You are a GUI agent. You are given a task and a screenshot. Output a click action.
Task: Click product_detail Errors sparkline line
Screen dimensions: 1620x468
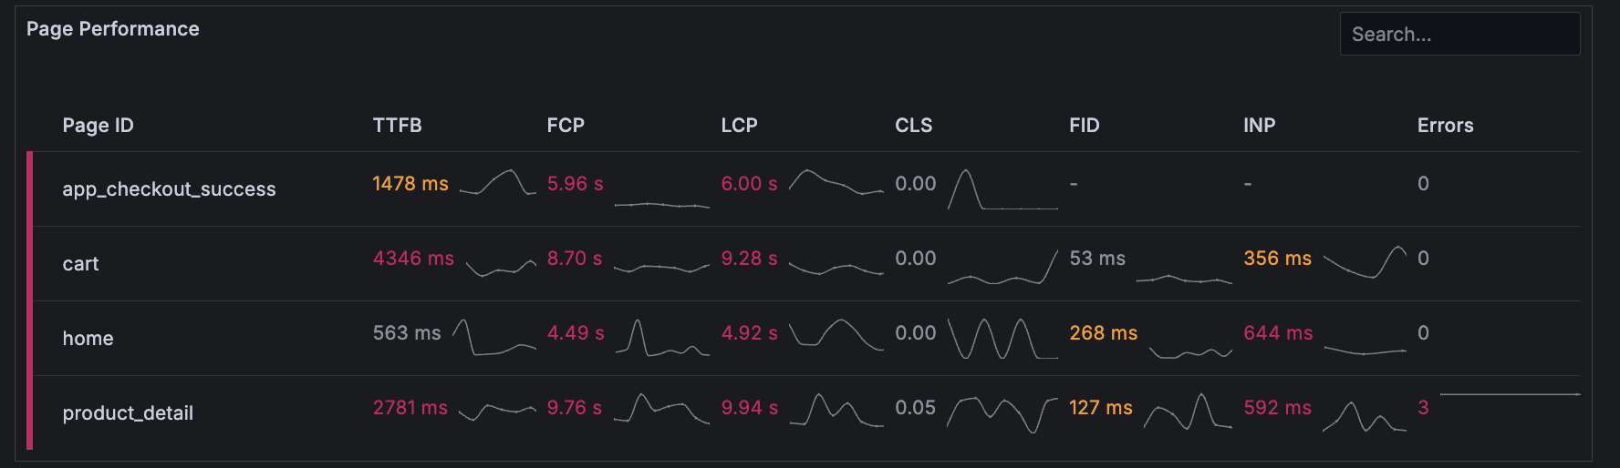click(1510, 395)
